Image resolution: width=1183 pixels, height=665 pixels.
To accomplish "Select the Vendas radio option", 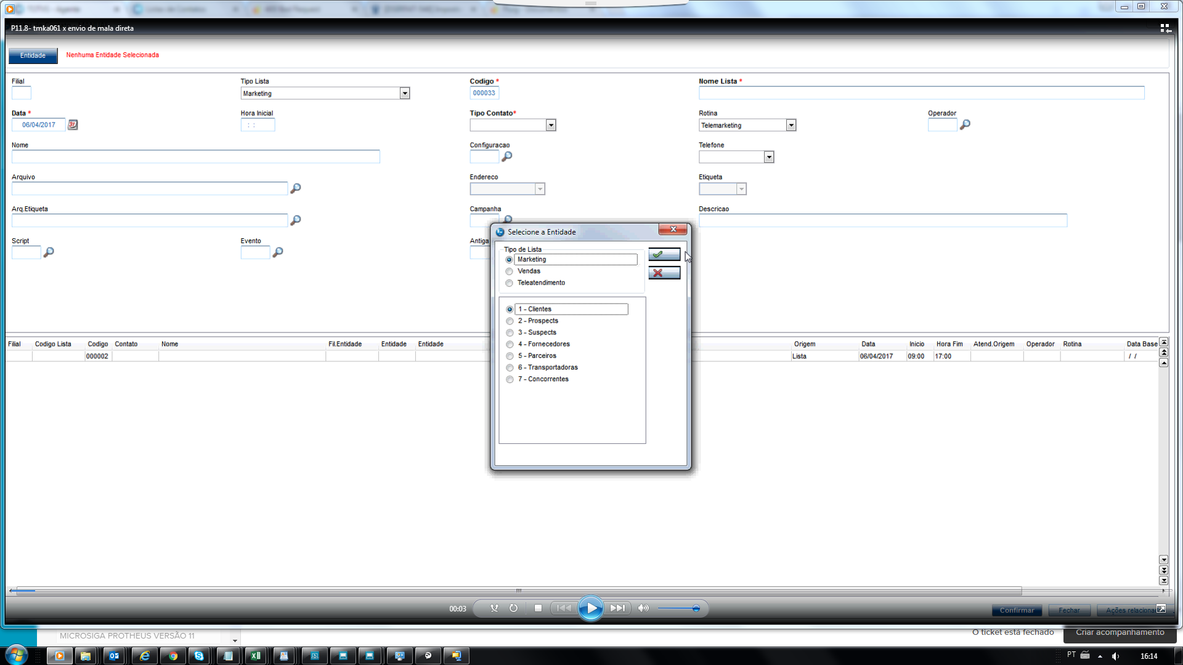I will [x=510, y=272].
